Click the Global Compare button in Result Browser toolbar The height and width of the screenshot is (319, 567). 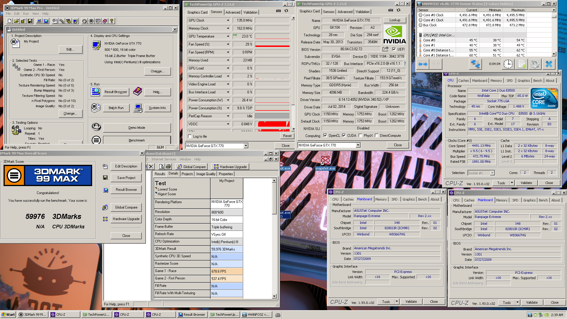pyautogui.click(x=192, y=167)
